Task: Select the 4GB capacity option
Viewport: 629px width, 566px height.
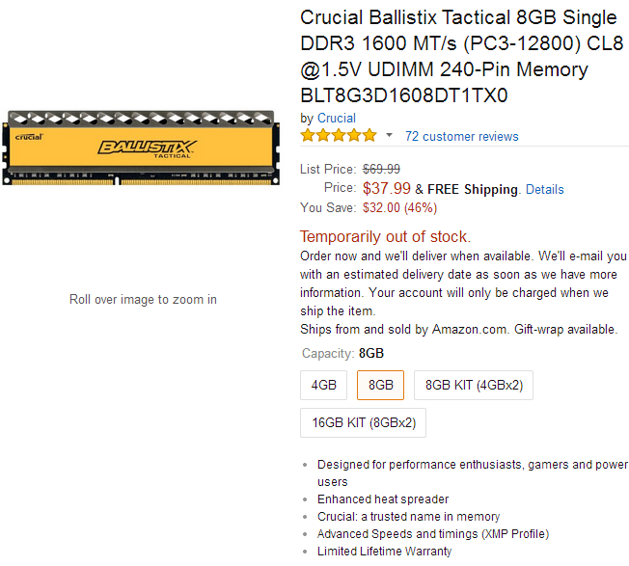Action: 323,385
